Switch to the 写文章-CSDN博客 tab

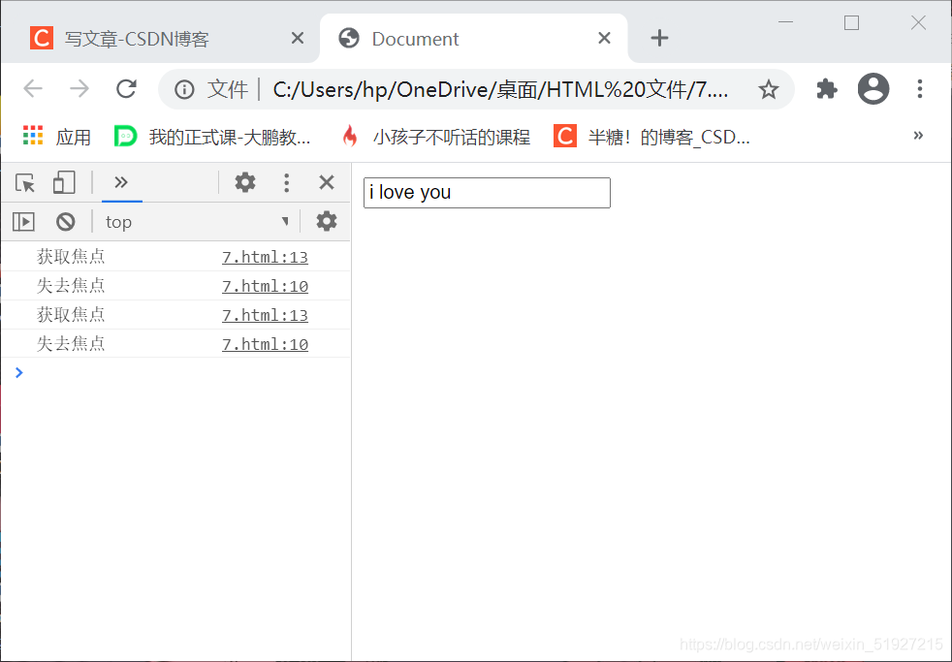pyautogui.click(x=160, y=38)
